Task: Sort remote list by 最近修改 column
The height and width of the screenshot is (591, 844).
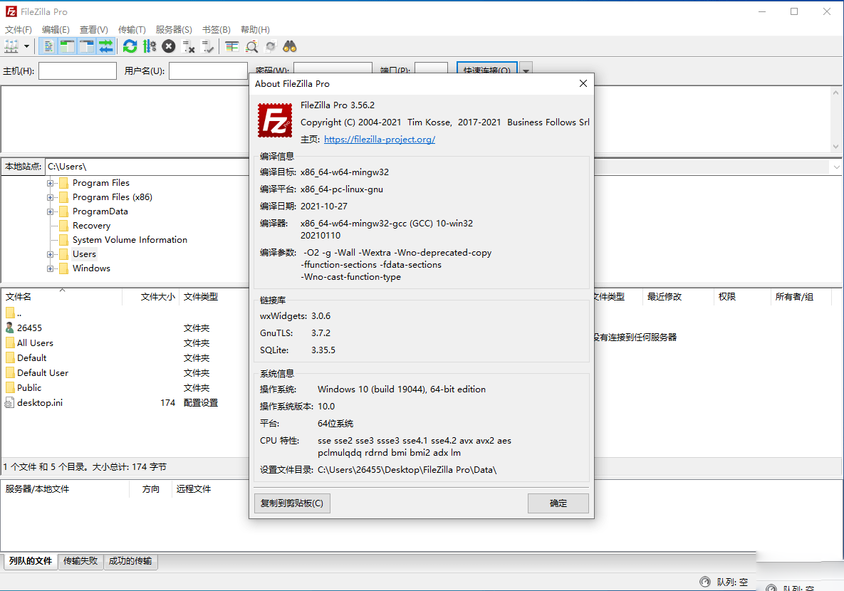Action: tap(677, 297)
